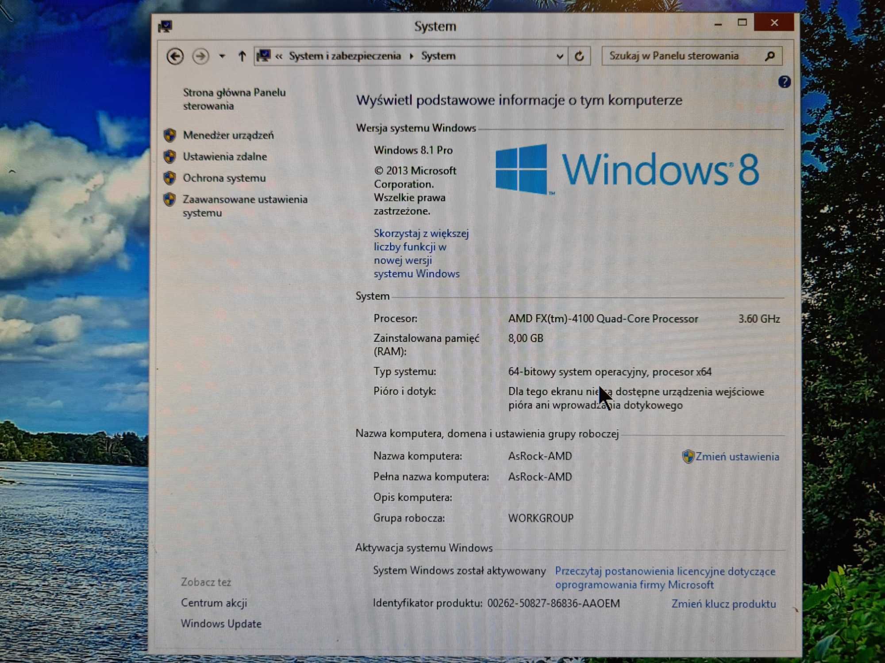Viewport: 885px width, 663px height.
Task: Open 'Strona główna Panelu sterowania'
Action: (x=234, y=99)
